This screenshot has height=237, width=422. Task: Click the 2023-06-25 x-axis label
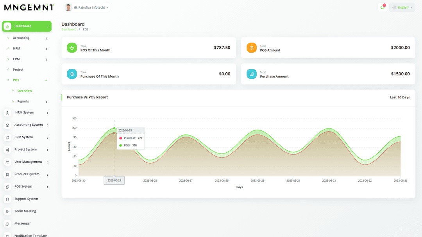(257, 180)
